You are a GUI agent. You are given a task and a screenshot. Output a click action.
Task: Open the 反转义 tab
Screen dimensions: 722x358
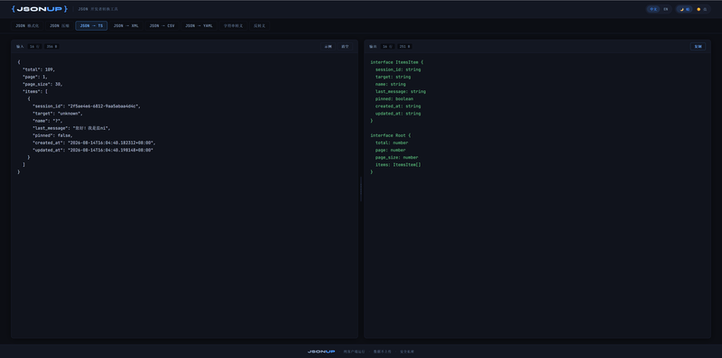[259, 26]
